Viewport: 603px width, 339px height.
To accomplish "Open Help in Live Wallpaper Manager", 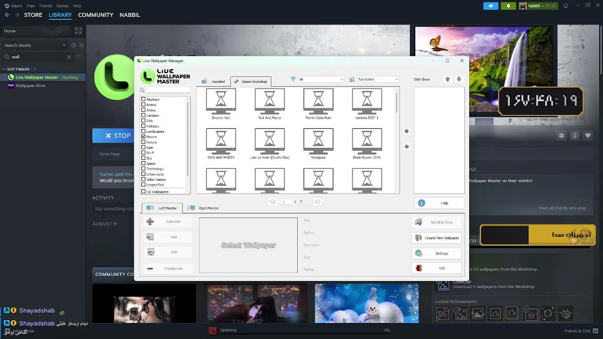I will click(440, 203).
